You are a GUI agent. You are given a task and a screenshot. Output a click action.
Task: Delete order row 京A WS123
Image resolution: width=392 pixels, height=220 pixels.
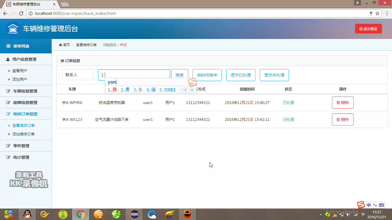(343, 119)
